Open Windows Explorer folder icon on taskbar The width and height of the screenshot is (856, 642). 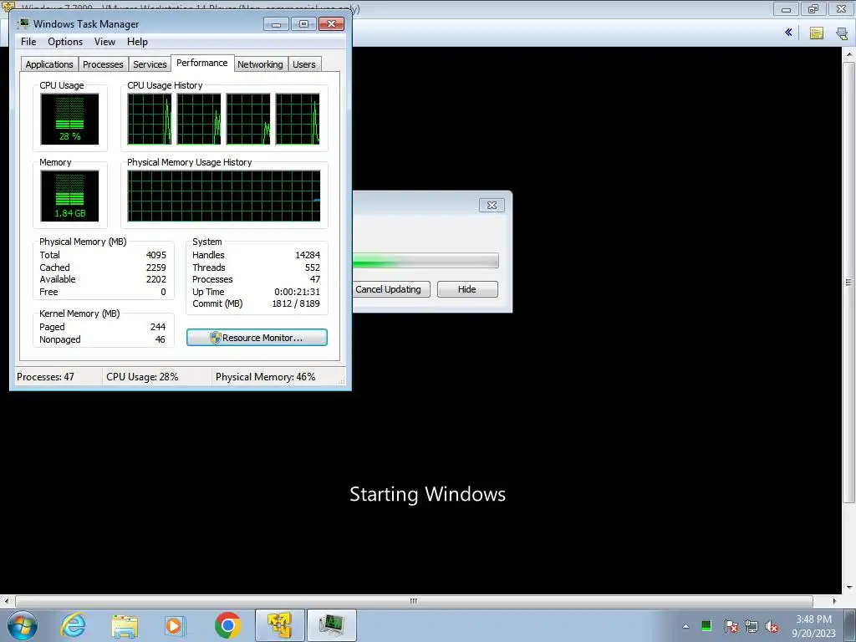click(x=125, y=625)
